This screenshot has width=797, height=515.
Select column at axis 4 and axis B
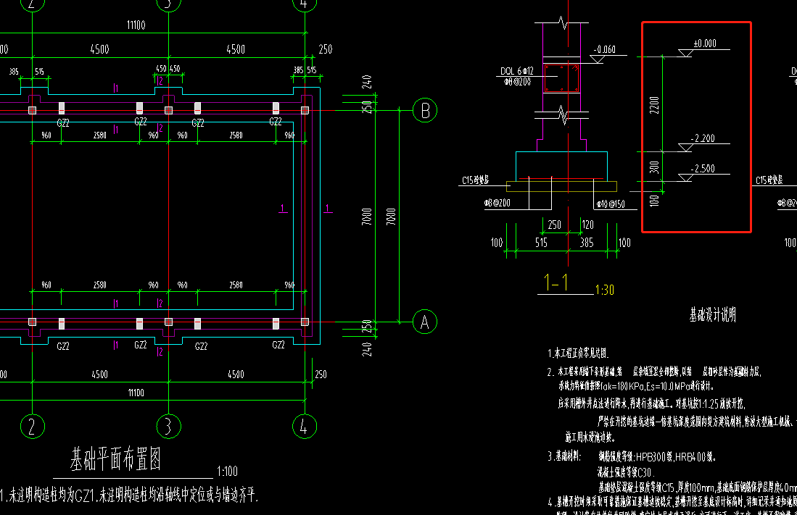point(305,110)
